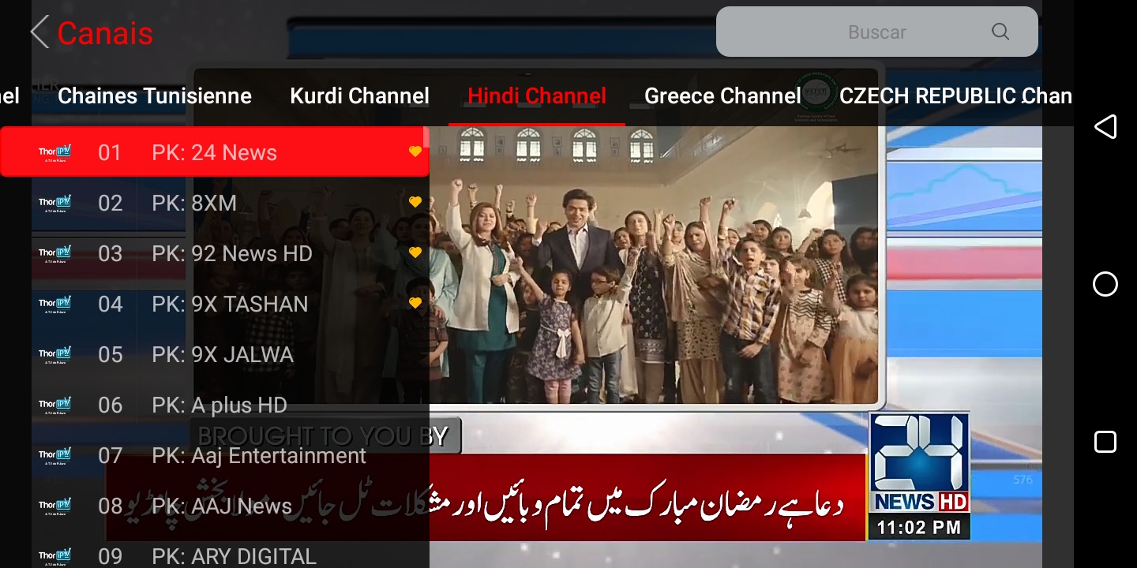
Task: Click ThorIPTV logo of PK: 8XM
Action: (x=55, y=203)
